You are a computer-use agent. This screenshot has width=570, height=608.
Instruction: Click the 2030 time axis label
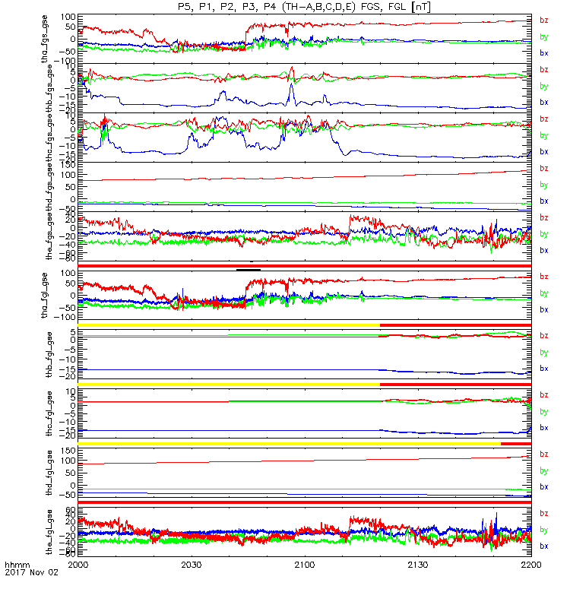click(192, 565)
